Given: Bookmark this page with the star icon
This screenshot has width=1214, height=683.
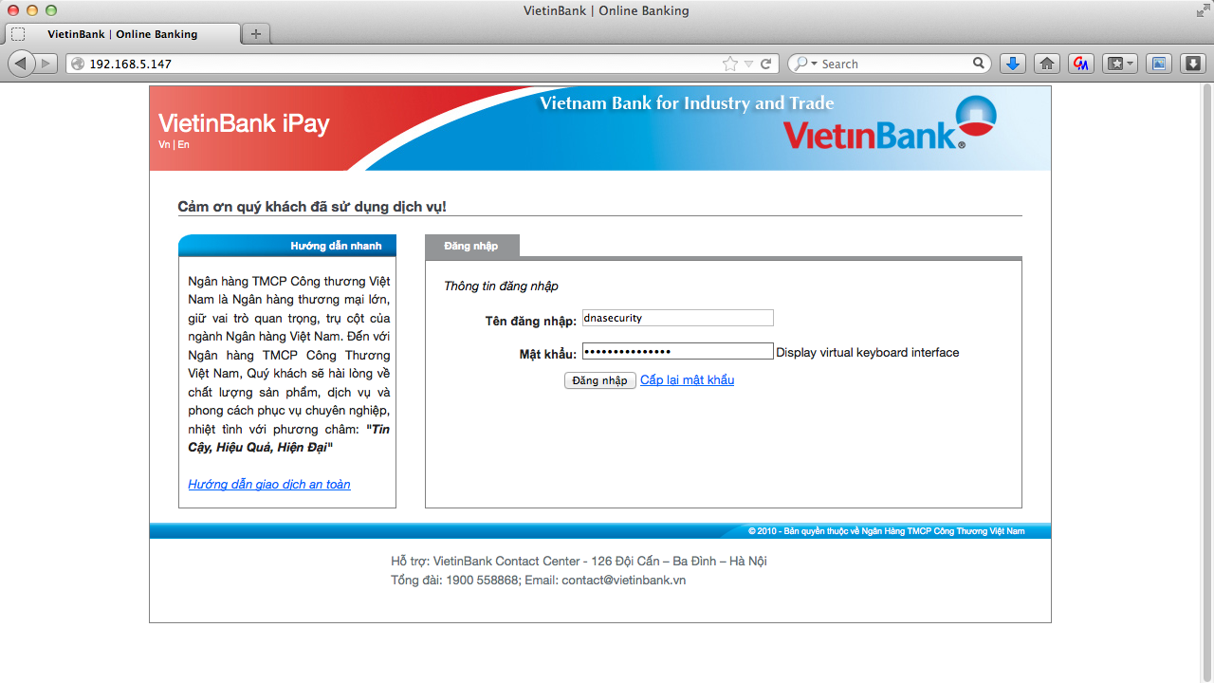Looking at the screenshot, I should (x=729, y=64).
